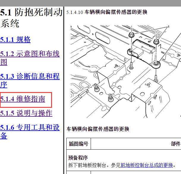181x174 pixels.
Task: Click the 车辆横向偏摆传感器的更换 caption below the diagram
Action: (98, 129)
